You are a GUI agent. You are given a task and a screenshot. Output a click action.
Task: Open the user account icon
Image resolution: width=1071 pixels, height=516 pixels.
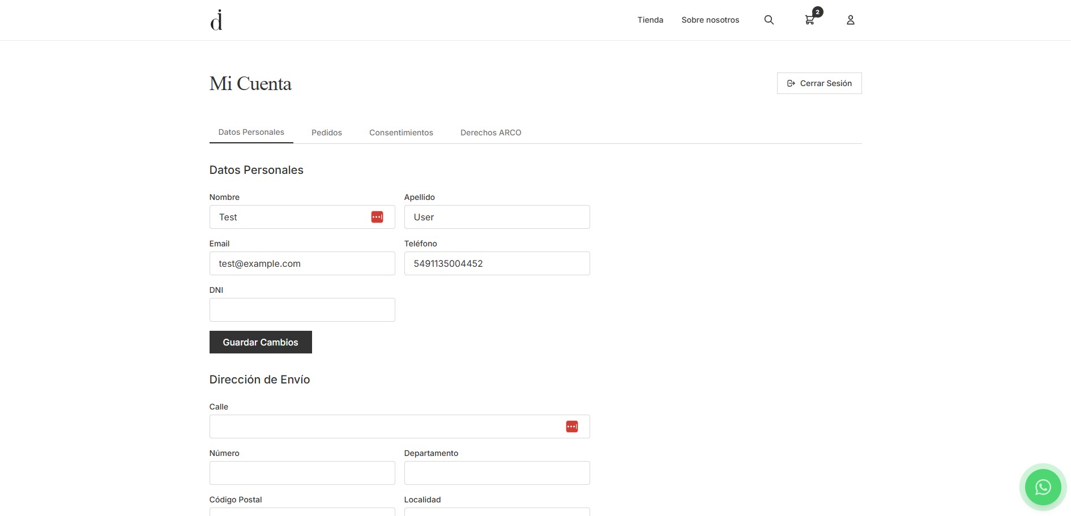point(850,20)
